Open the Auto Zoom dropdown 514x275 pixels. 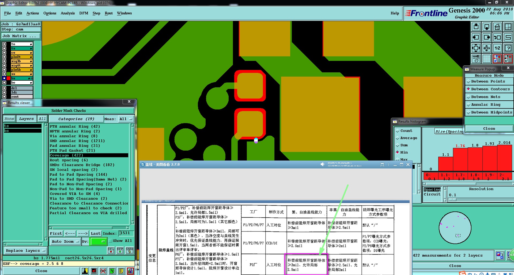(x=65, y=241)
